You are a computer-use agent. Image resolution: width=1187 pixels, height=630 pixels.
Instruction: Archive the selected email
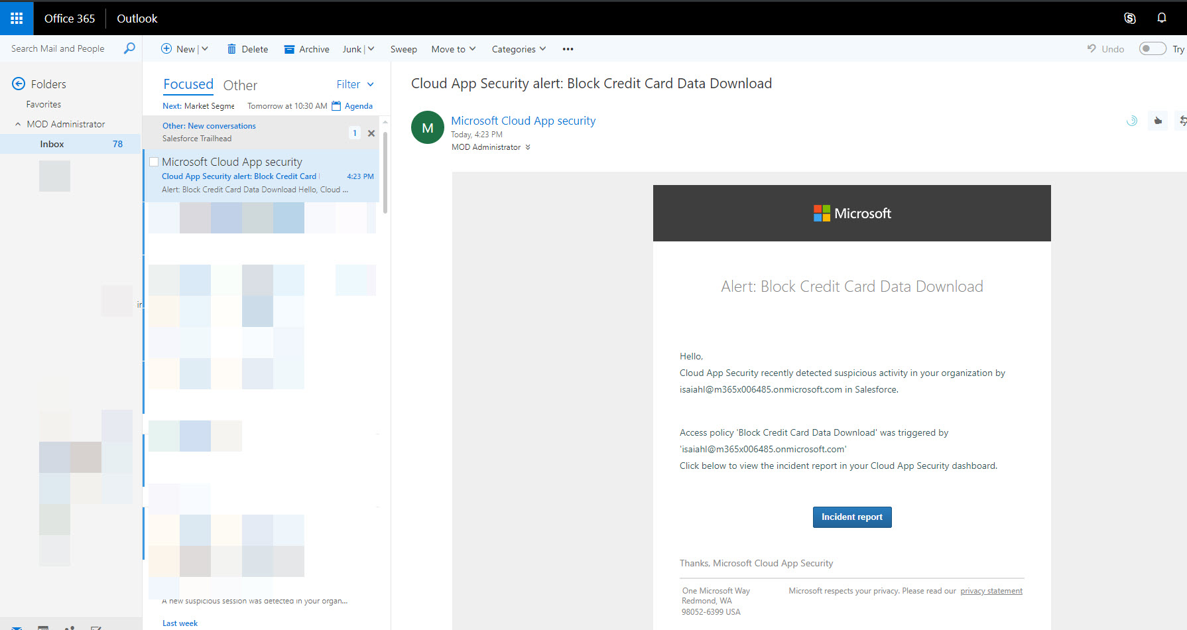306,49
